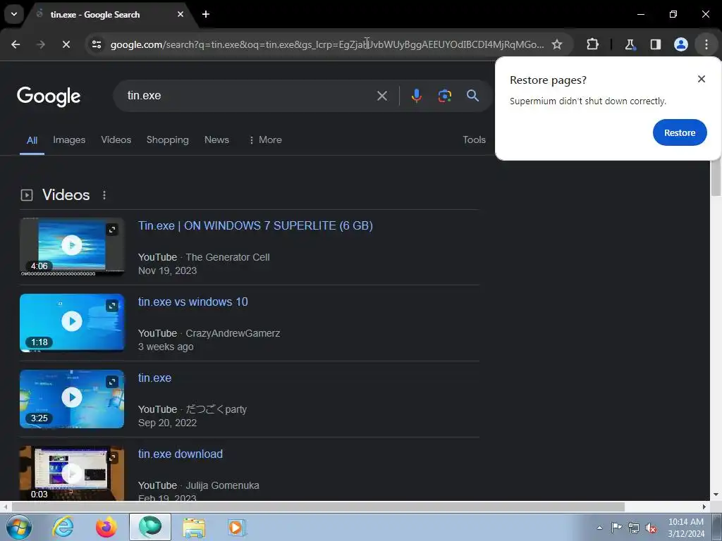Close the tin.exe Google Search tab
Screen dimensions: 722x541
[x=180, y=14]
